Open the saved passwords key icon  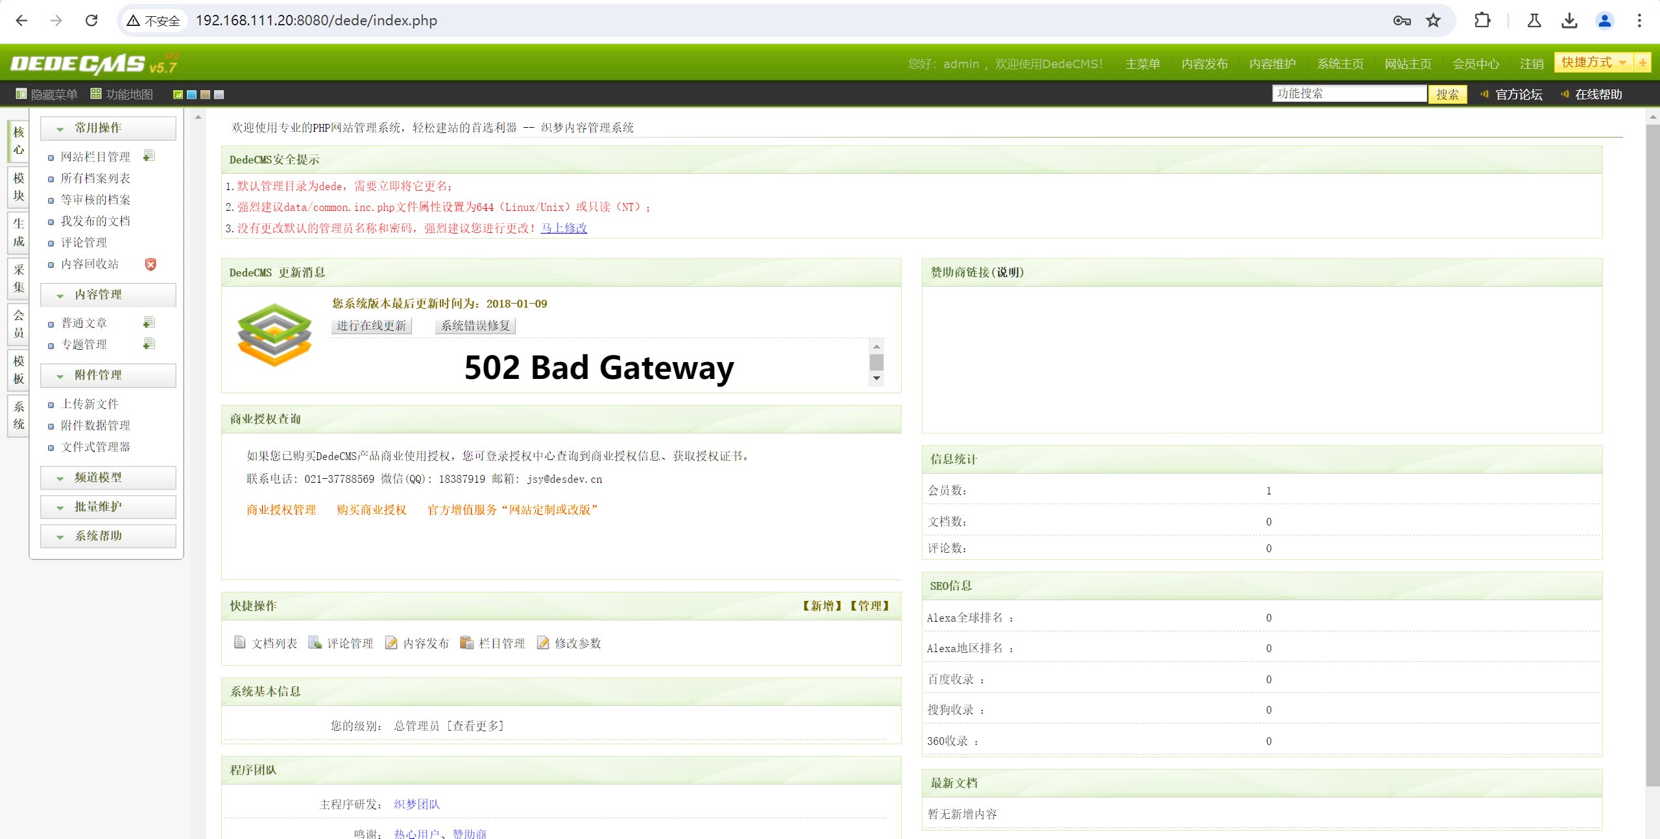1402,21
